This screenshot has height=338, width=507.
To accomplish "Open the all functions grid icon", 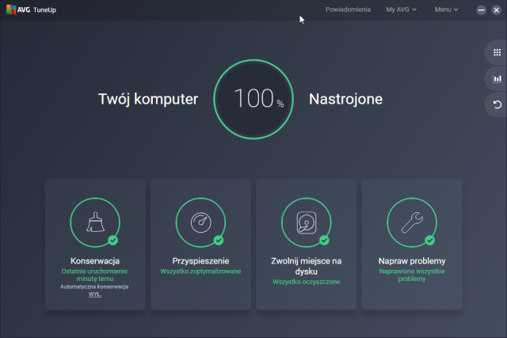I will 497,52.
